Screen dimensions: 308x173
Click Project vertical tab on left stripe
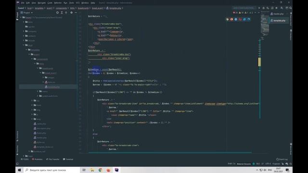coord(17,16)
